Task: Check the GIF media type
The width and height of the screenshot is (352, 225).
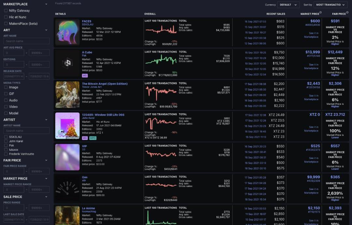Action: pos(6,94)
